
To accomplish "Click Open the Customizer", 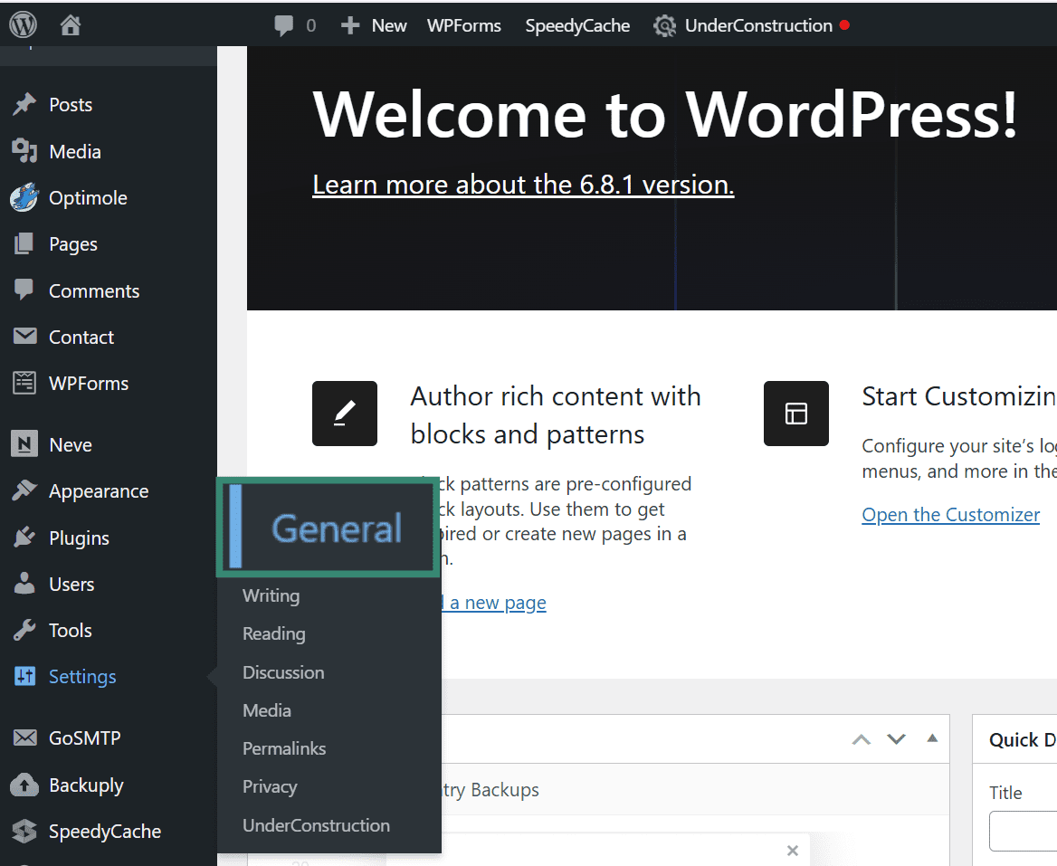I will pyautogui.click(x=950, y=514).
